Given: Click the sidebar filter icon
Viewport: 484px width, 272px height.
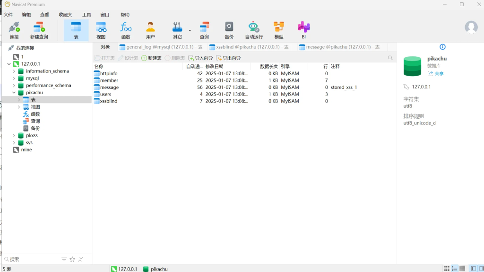Looking at the screenshot, I should pyautogui.click(x=64, y=259).
